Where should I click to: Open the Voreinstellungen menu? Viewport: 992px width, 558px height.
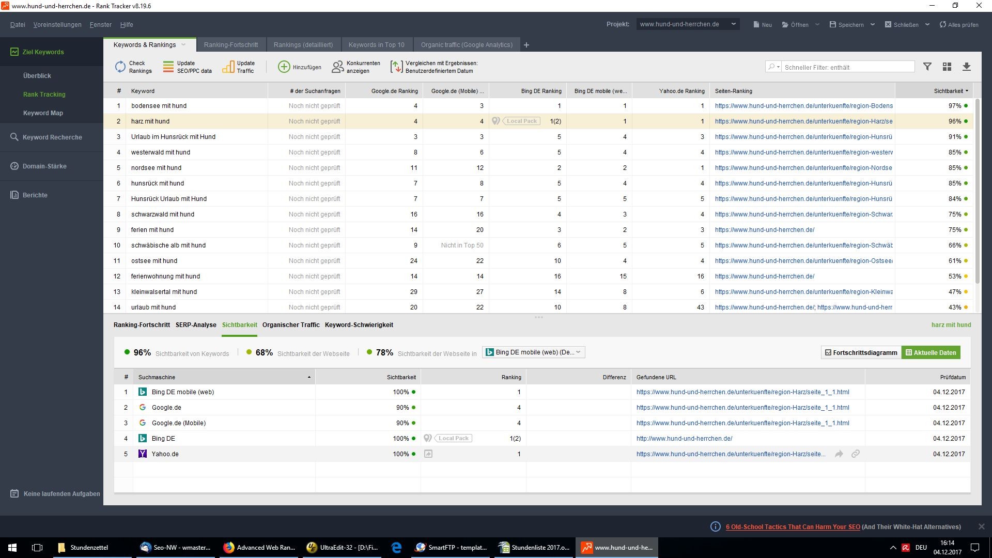tap(57, 24)
